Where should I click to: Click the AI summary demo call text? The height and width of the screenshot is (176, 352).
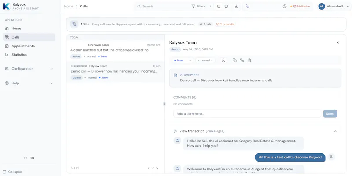[226, 81]
